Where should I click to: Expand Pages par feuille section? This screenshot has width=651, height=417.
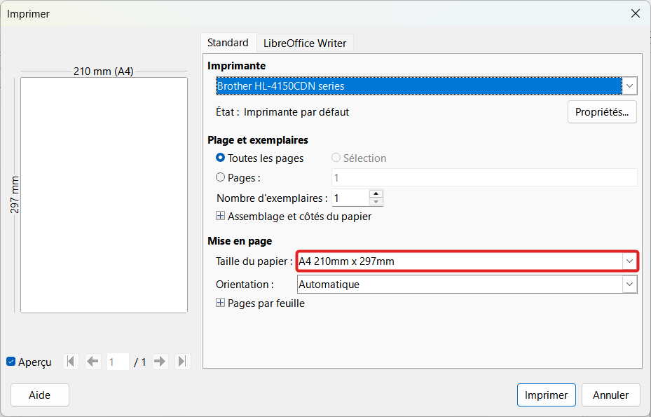tap(221, 303)
